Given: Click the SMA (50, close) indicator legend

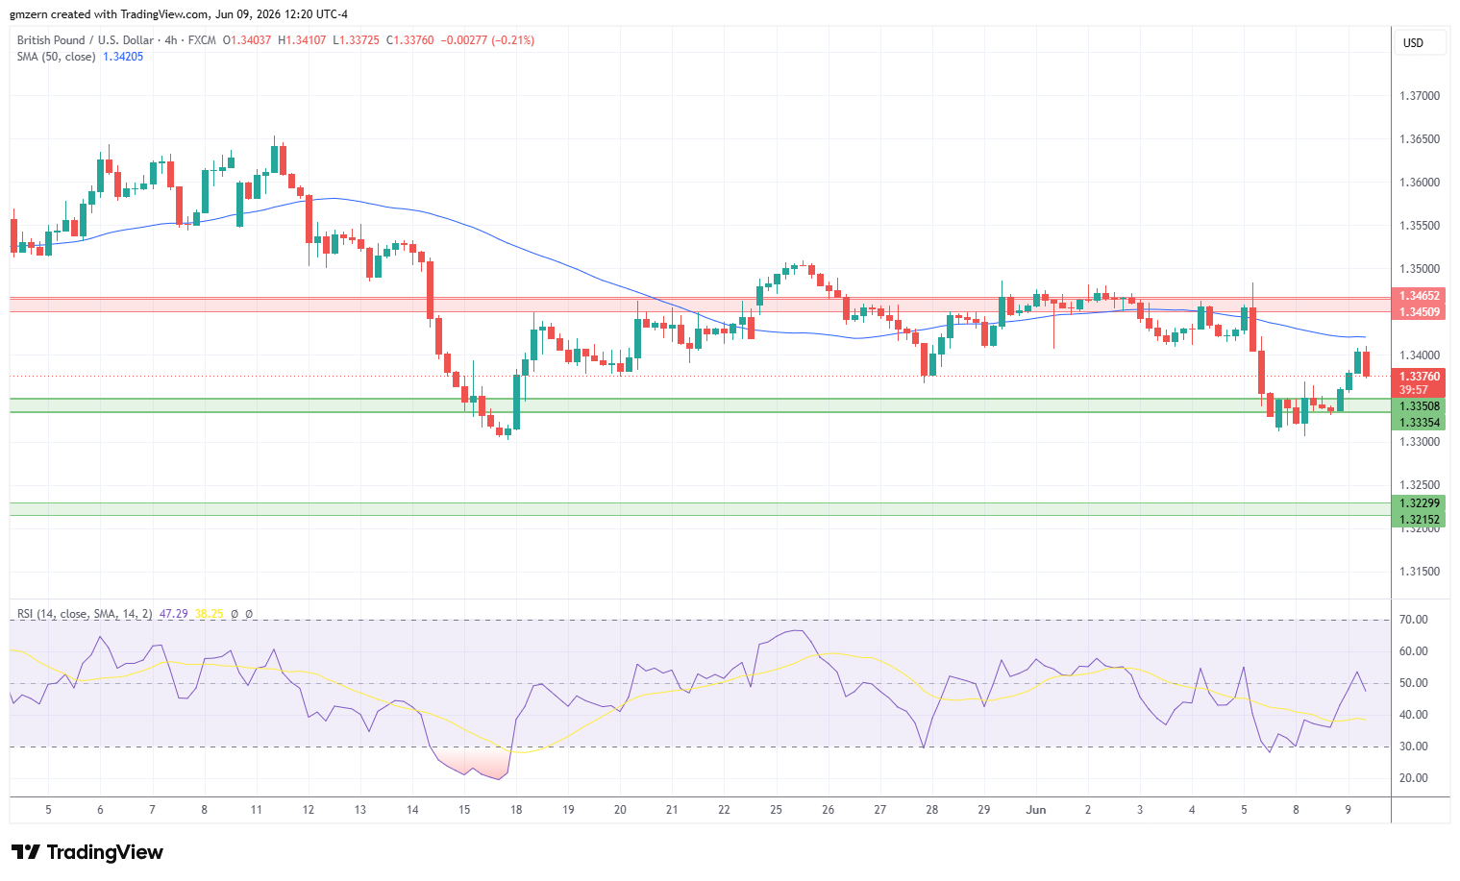Looking at the screenshot, I should [x=56, y=57].
